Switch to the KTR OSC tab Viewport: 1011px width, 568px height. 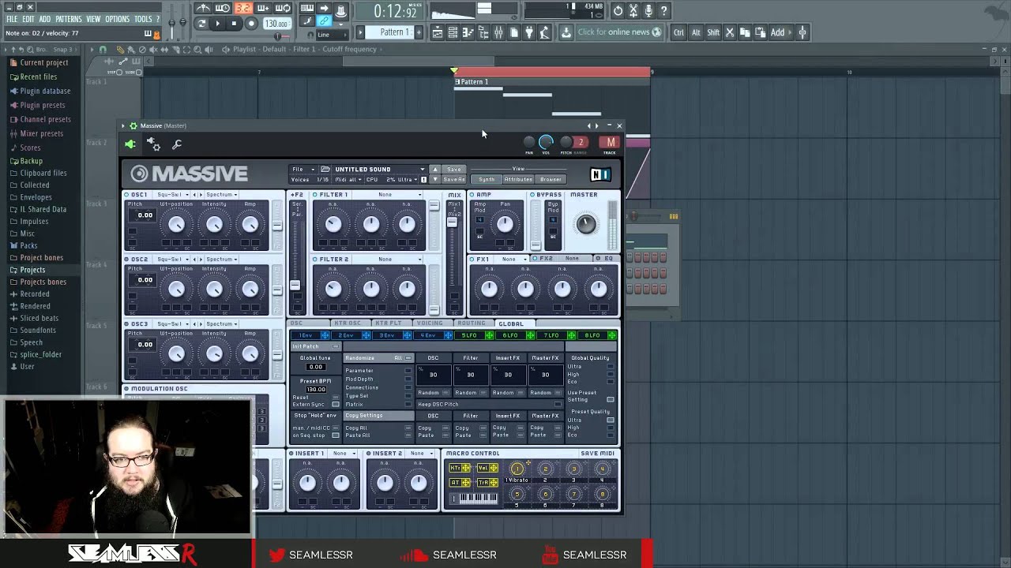tap(348, 323)
